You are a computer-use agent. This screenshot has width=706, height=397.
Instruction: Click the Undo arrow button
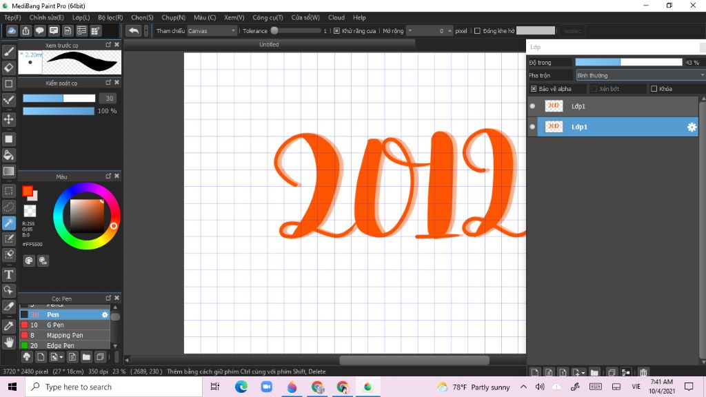coord(134,30)
